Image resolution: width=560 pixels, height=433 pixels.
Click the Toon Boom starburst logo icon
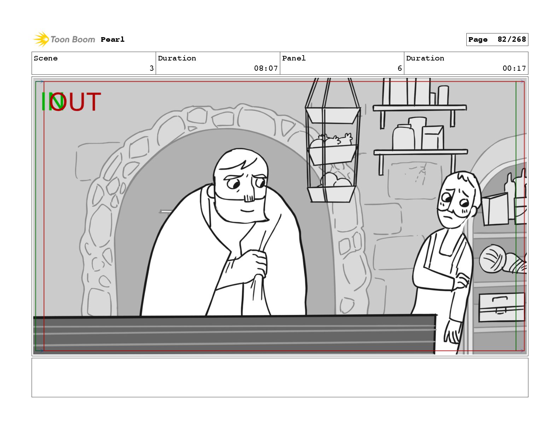[x=41, y=39]
